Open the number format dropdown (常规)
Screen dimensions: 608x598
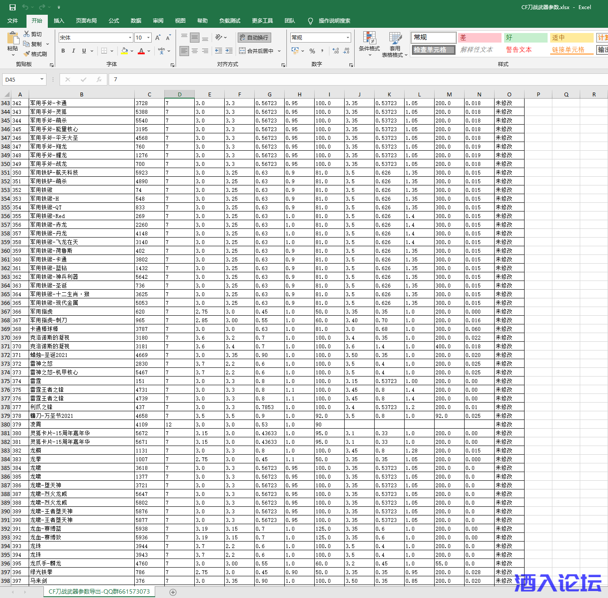(x=348, y=38)
